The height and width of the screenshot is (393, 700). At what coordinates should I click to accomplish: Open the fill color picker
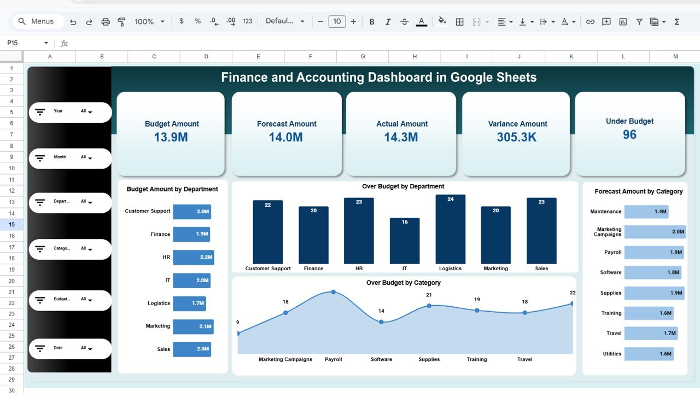pyautogui.click(x=442, y=22)
